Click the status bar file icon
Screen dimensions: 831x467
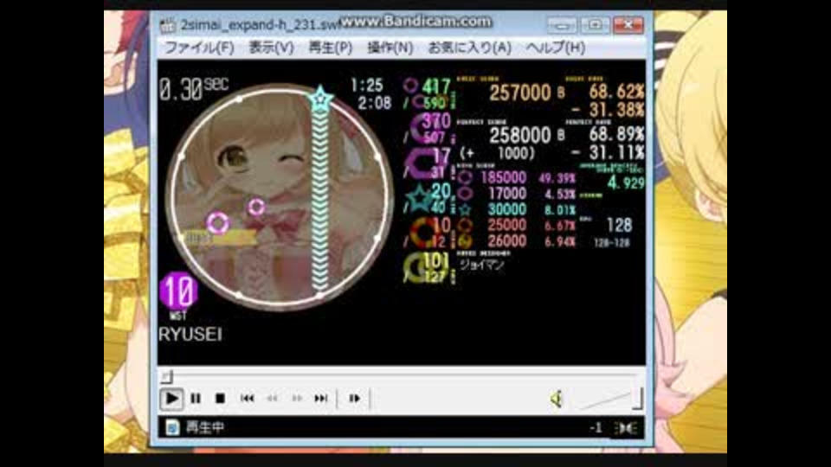[x=172, y=427]
